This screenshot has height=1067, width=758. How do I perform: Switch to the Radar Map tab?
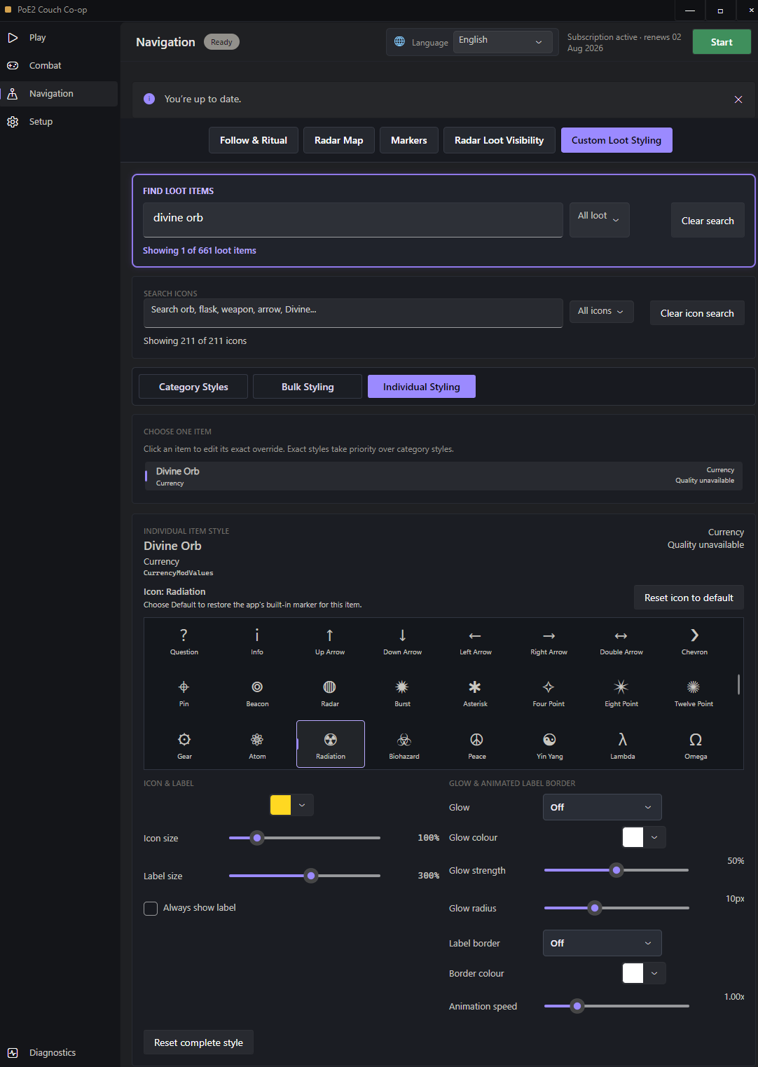(339, 140)
